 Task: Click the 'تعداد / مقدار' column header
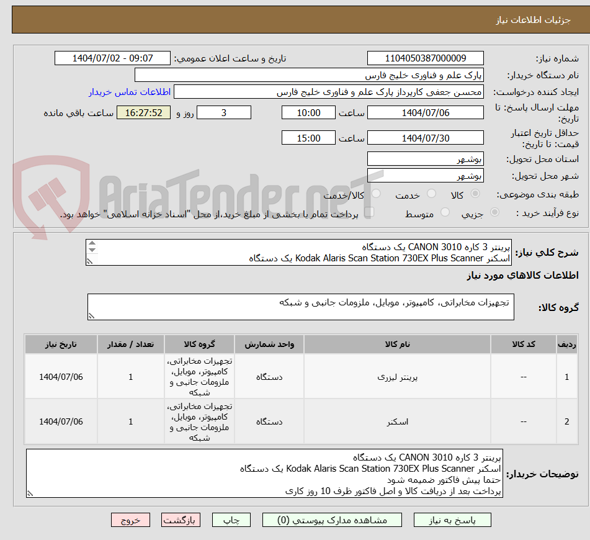click(130, 344)
